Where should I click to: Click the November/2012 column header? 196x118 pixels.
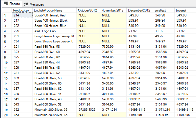tap(113, 10)
